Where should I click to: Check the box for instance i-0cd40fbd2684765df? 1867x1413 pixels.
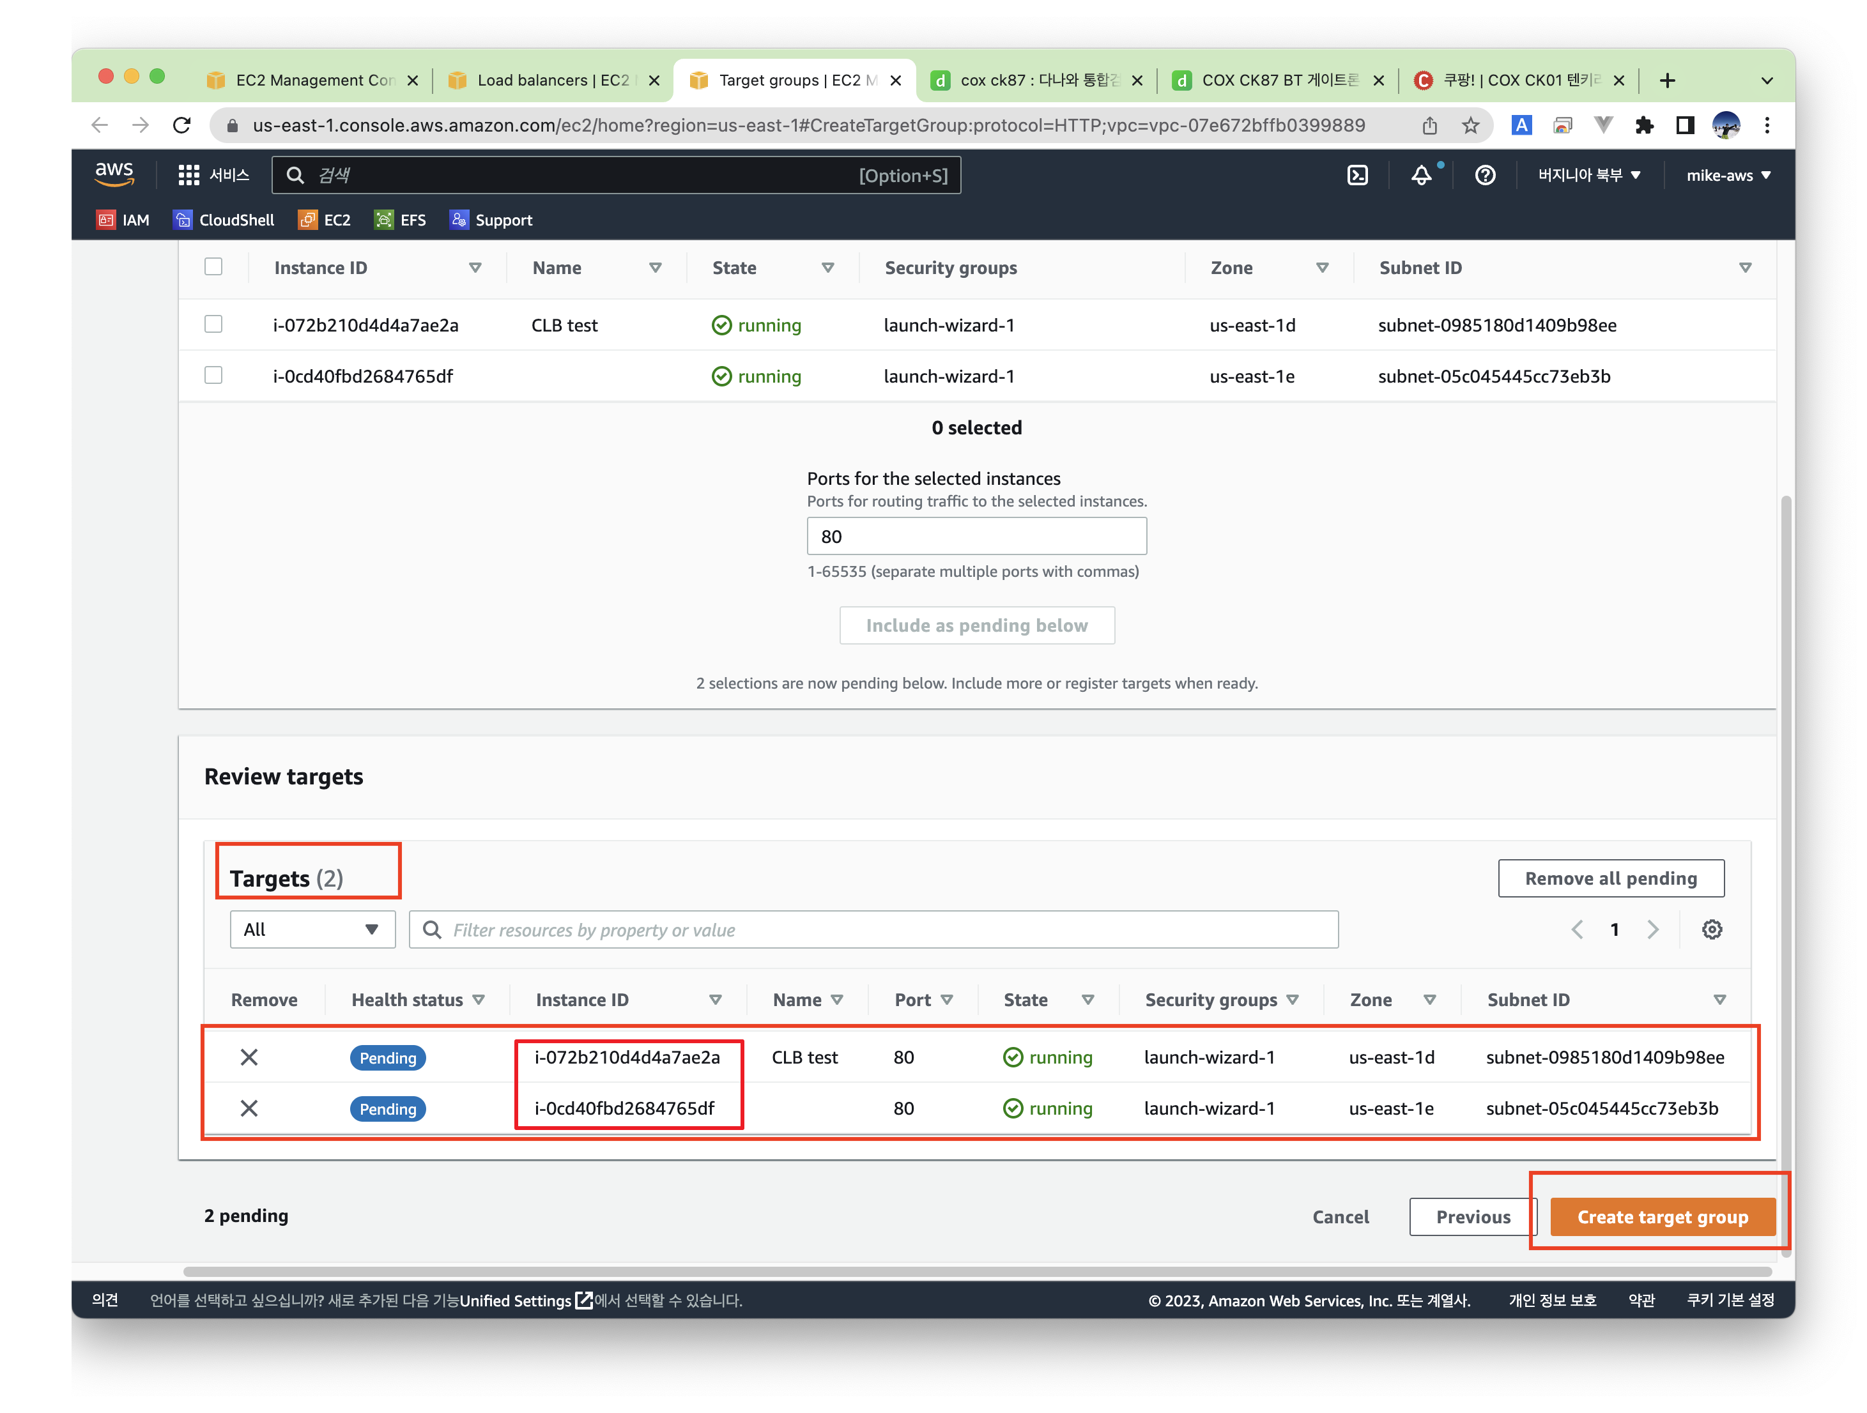(x=213, y=376)
